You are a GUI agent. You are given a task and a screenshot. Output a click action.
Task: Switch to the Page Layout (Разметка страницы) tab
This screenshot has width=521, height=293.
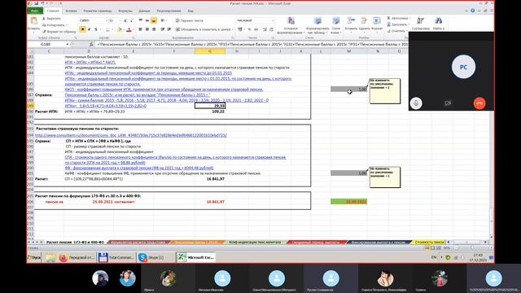pyautogui.click(x=98, y=11)
